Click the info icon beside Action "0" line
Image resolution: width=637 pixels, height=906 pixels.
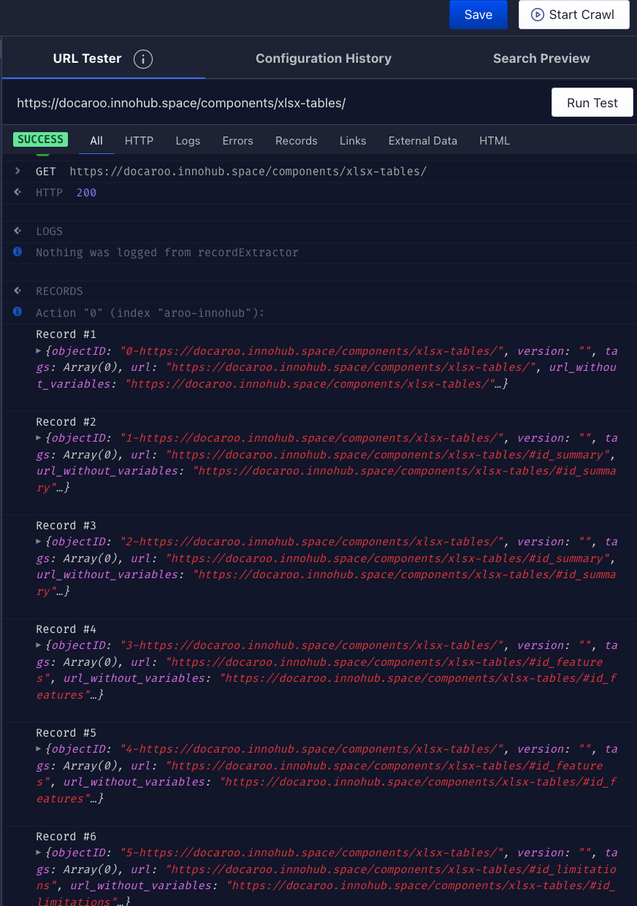tap(18, 312)
